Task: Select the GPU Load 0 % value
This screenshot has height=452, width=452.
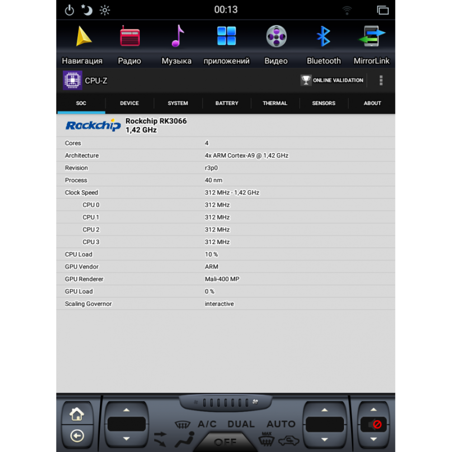Action: (210, 292)
